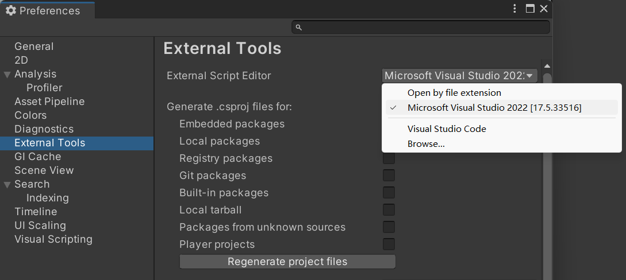Viewport: 626px width, 280px height.
Task: Open the GI Cache preferences section
Action: 37,157
